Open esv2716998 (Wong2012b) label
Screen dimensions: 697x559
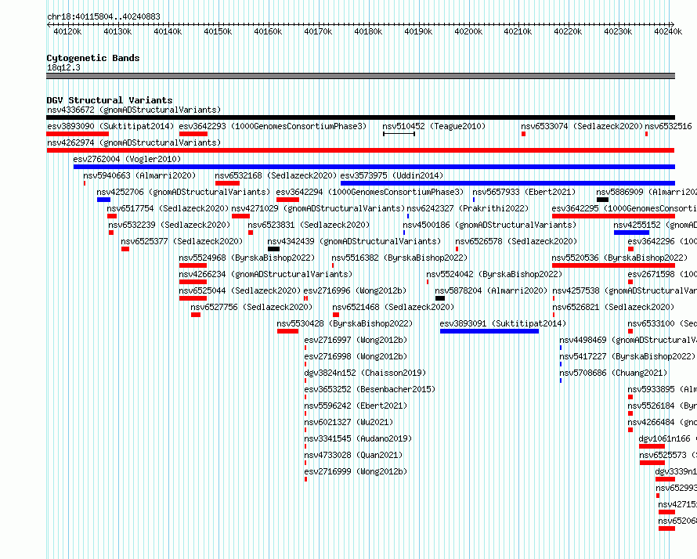[356, 356]
